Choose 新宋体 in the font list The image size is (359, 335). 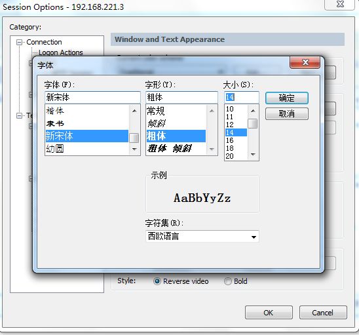(86, 136)
